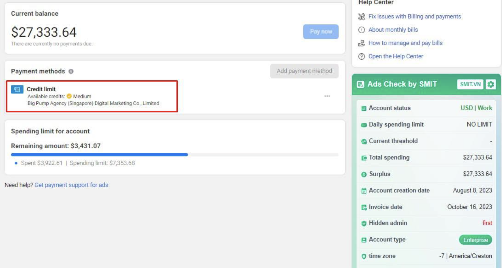Click the Ads Check by SMIT logo icon

[x=360, y=84]
